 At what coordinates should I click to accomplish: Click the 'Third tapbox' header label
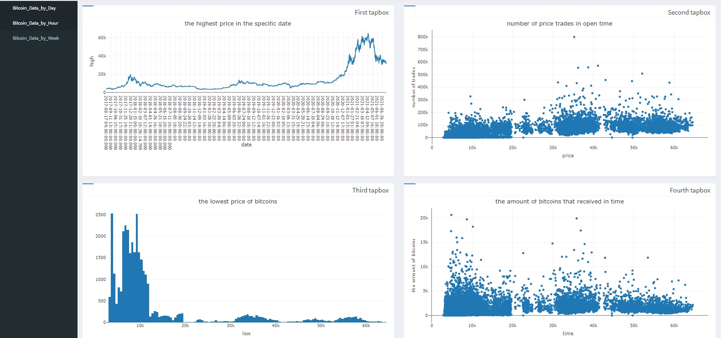point(370,191)
